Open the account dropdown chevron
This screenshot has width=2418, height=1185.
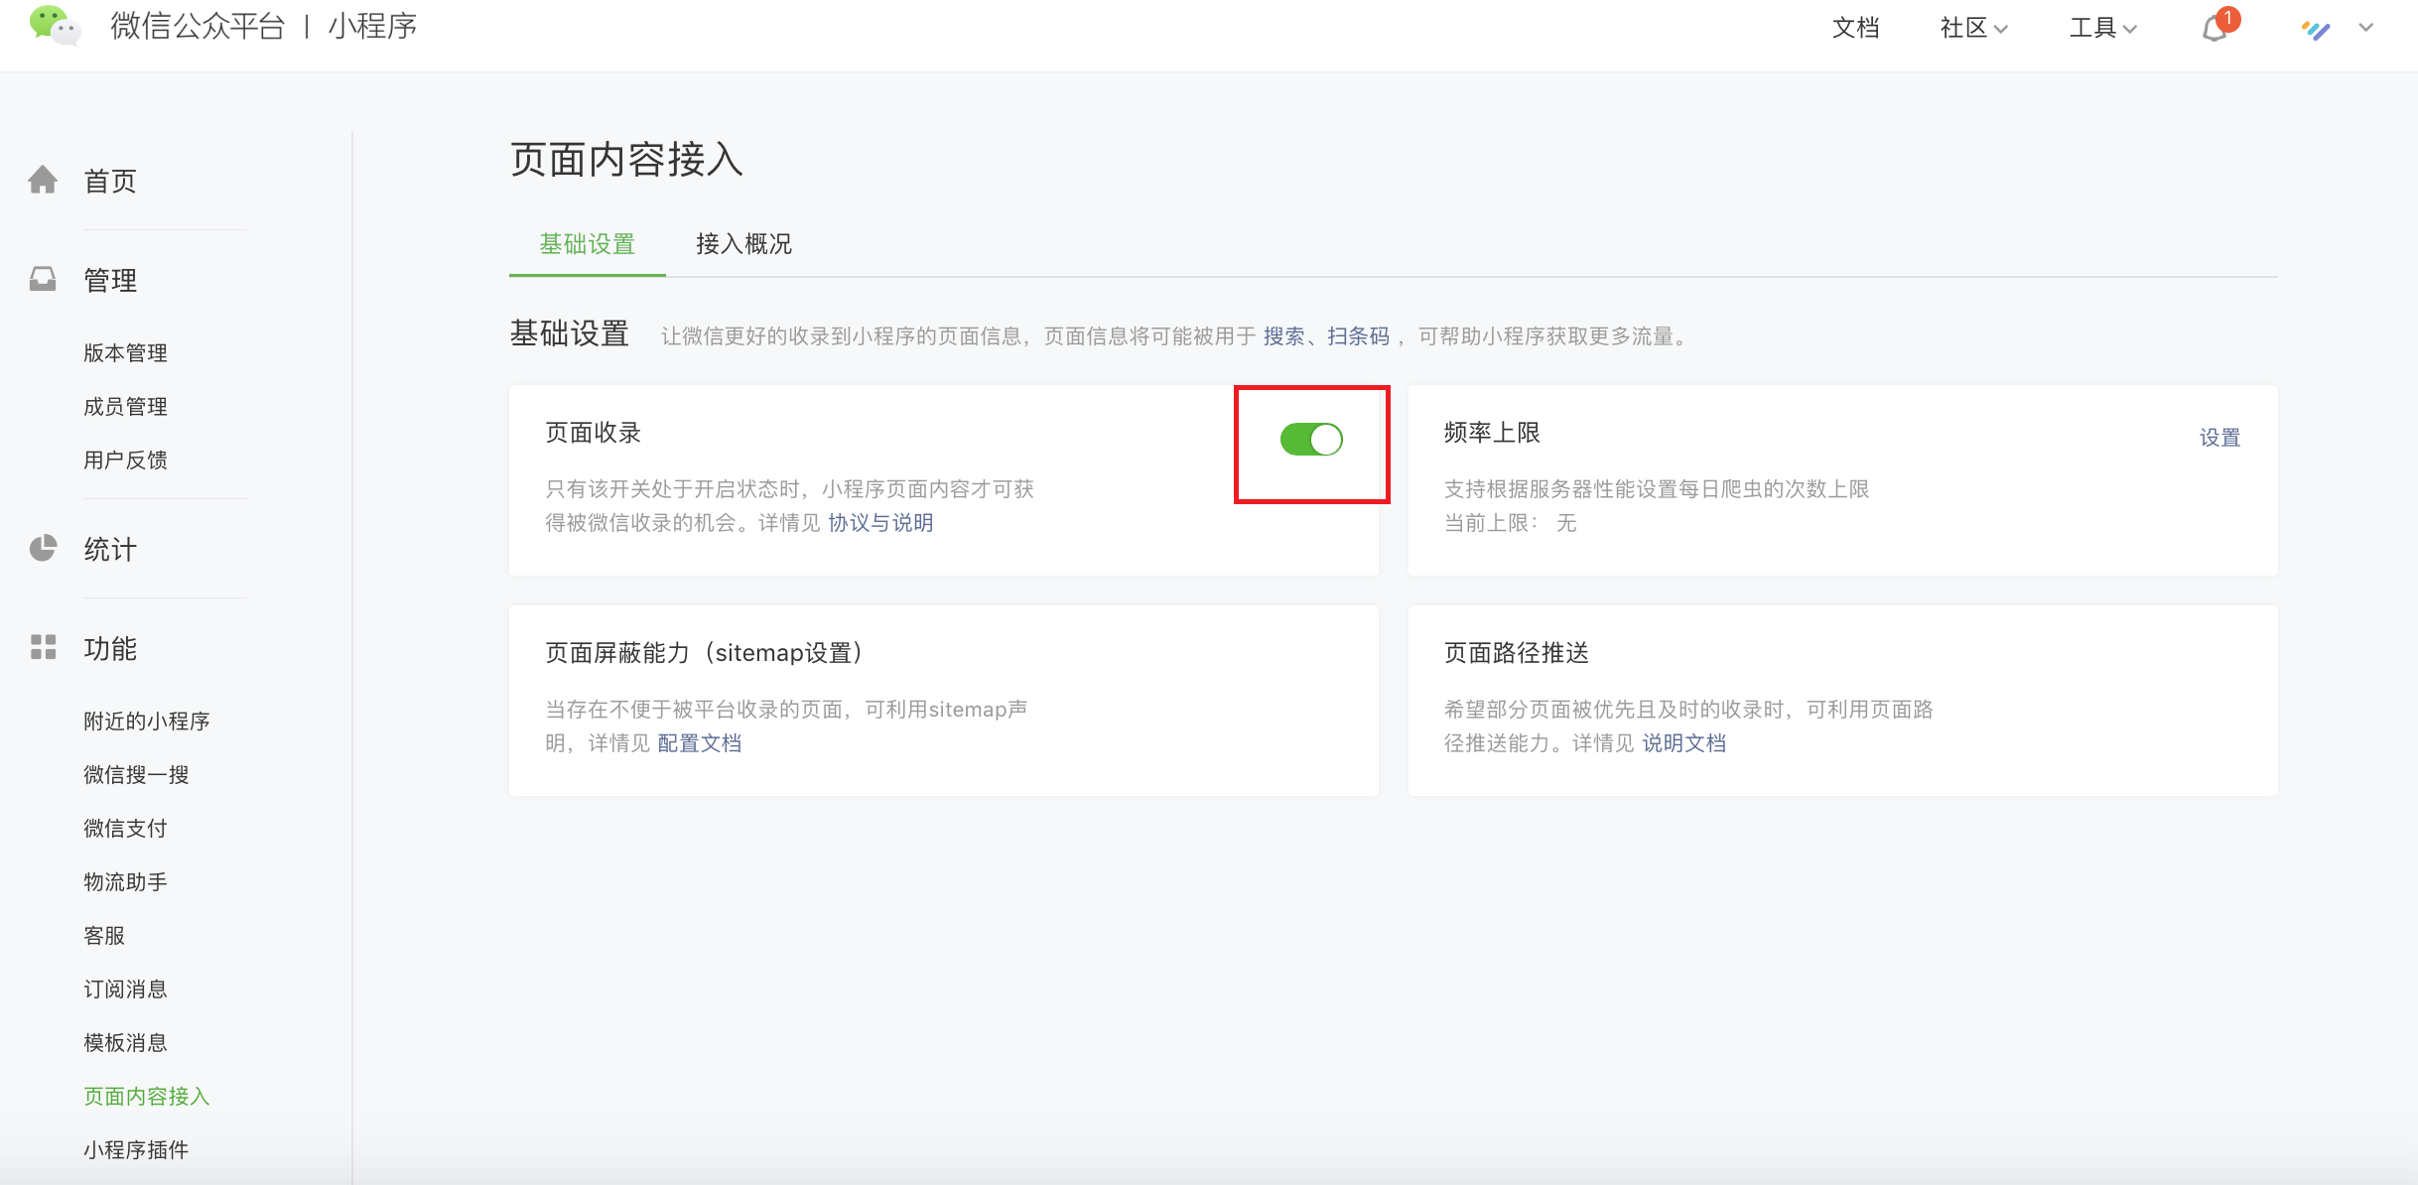click(2366, 28)
